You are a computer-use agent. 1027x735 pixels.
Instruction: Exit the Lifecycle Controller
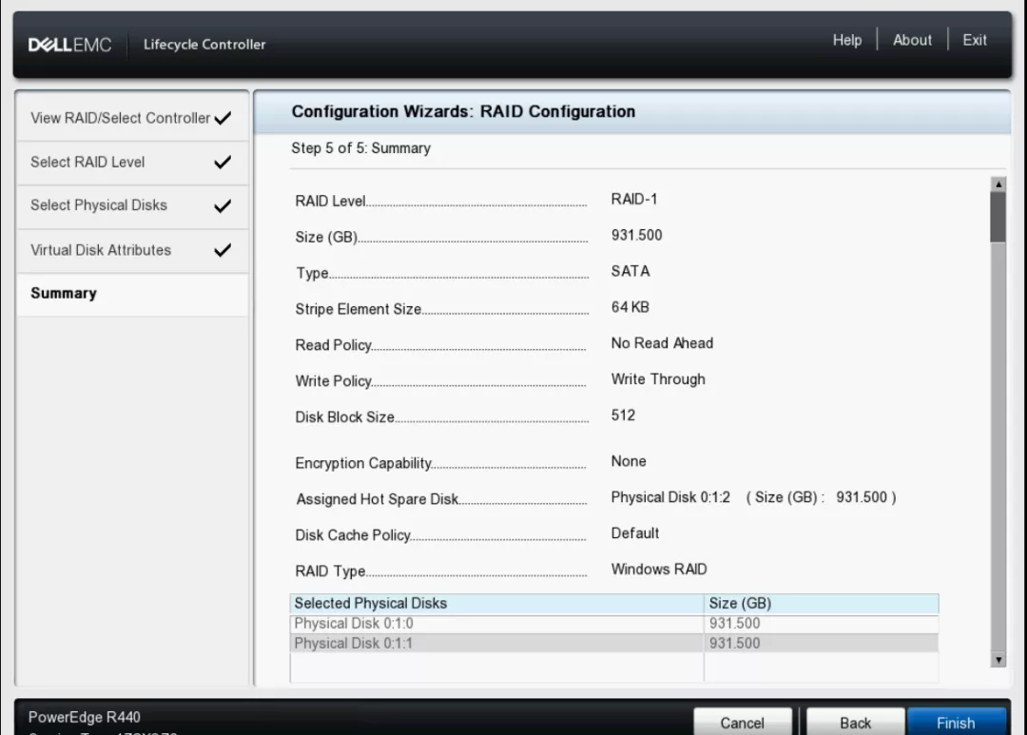[975, 40]
